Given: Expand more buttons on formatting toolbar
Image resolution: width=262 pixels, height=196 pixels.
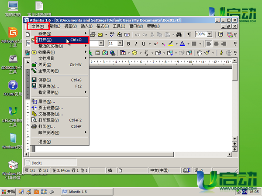Looking at the screenshot, I should [235, 44].
